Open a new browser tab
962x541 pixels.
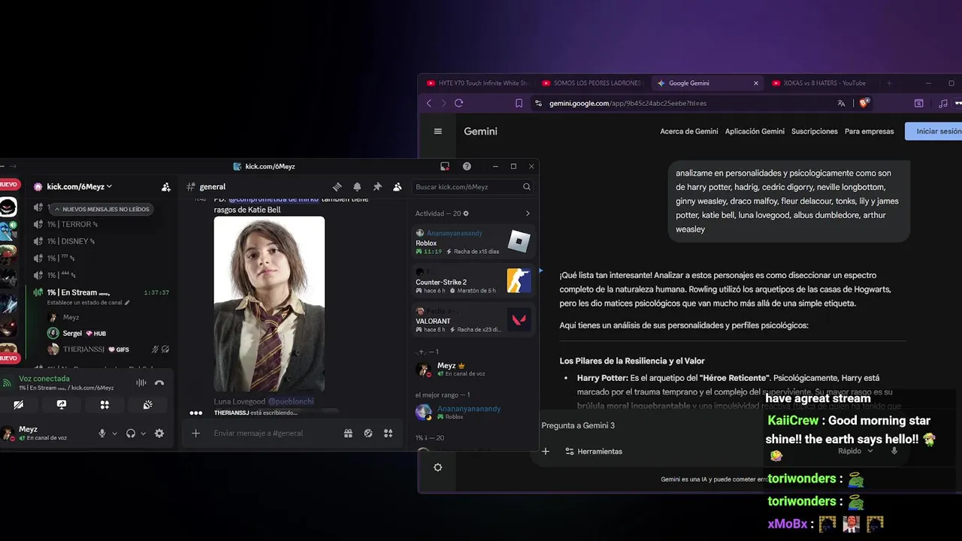click(889, 83)
